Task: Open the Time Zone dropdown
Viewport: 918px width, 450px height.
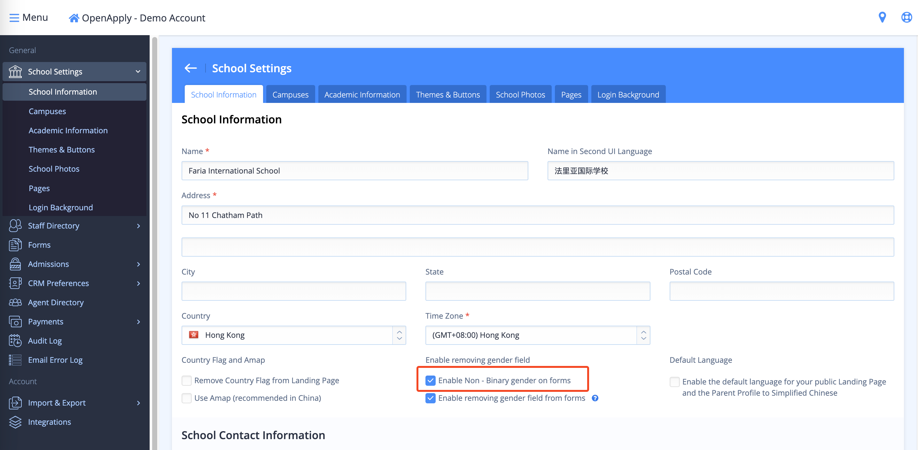Action: [x=537, y=335]
